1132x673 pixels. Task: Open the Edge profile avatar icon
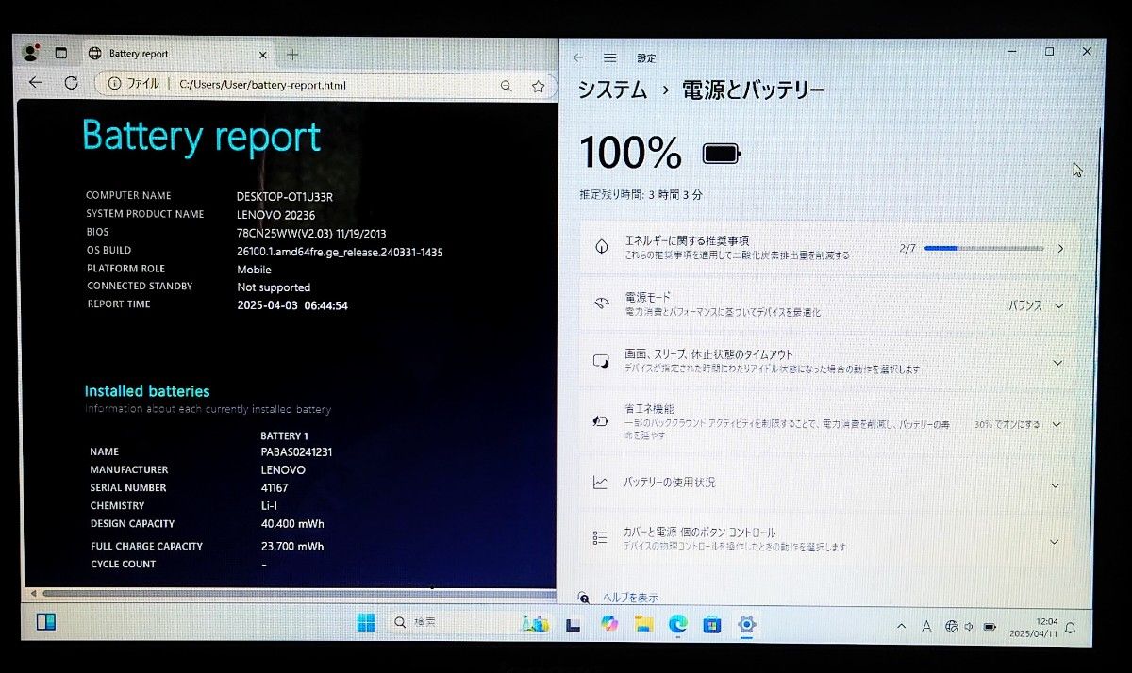(x=31, y=53)
